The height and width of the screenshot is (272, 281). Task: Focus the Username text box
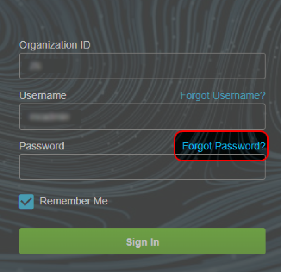coord(142,117)
